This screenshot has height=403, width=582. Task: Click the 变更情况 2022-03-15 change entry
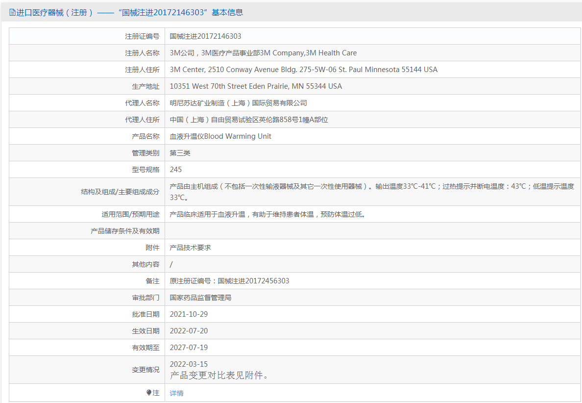(x=219, y=370)
